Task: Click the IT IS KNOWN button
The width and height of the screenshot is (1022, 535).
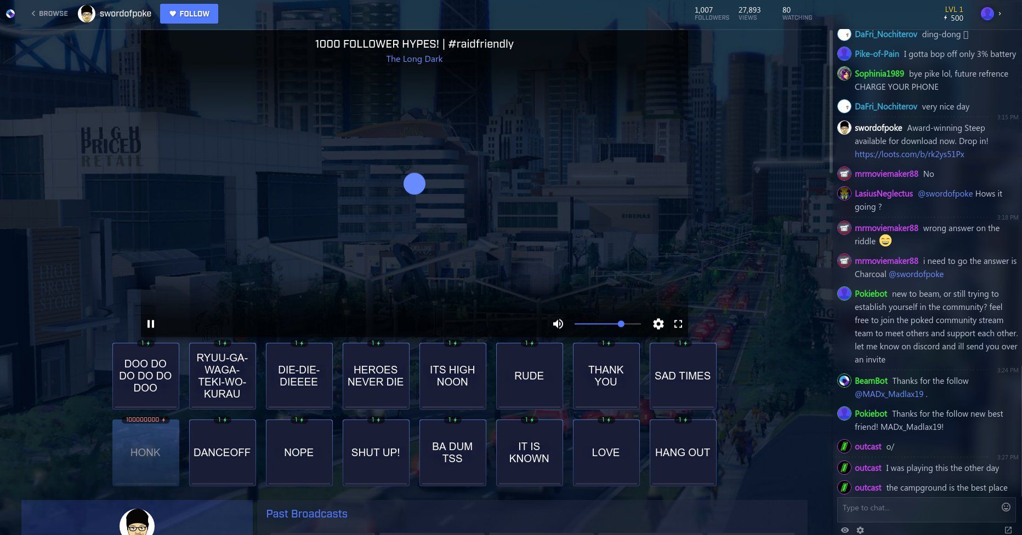Action: pyautogui.click(x=529, y=452)
